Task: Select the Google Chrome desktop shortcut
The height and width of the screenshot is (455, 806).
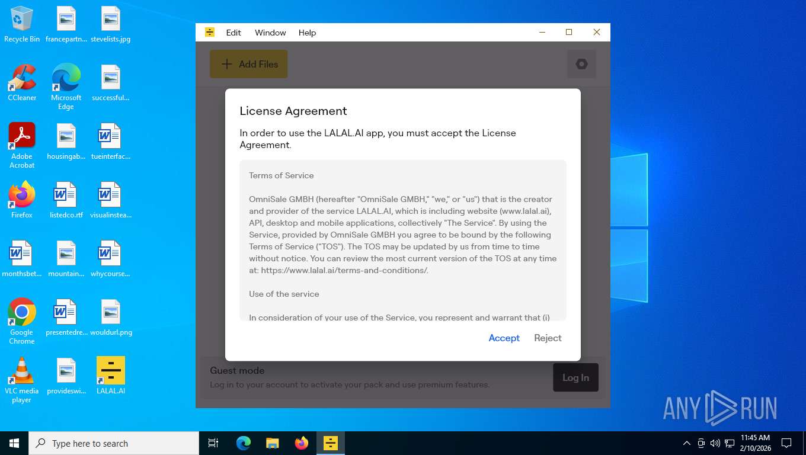Action: 22,322
